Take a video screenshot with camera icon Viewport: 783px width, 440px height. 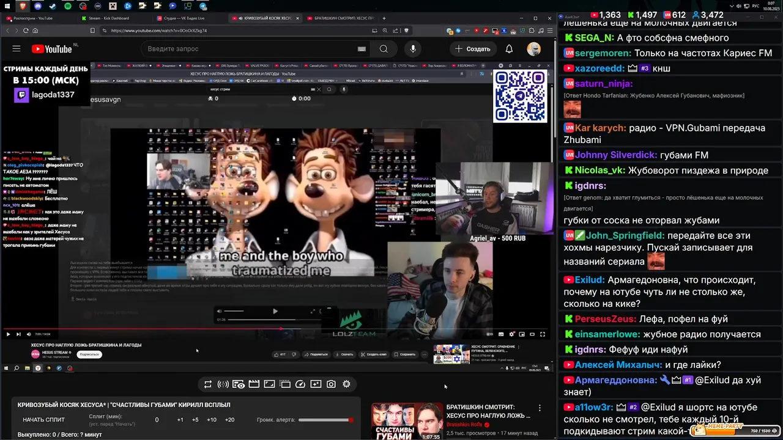coord(331,384)
